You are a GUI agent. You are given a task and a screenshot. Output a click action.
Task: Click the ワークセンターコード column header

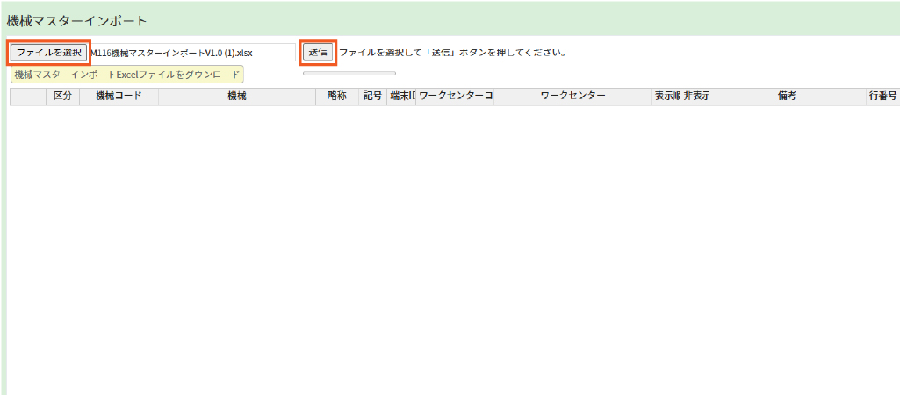[455, 97]
